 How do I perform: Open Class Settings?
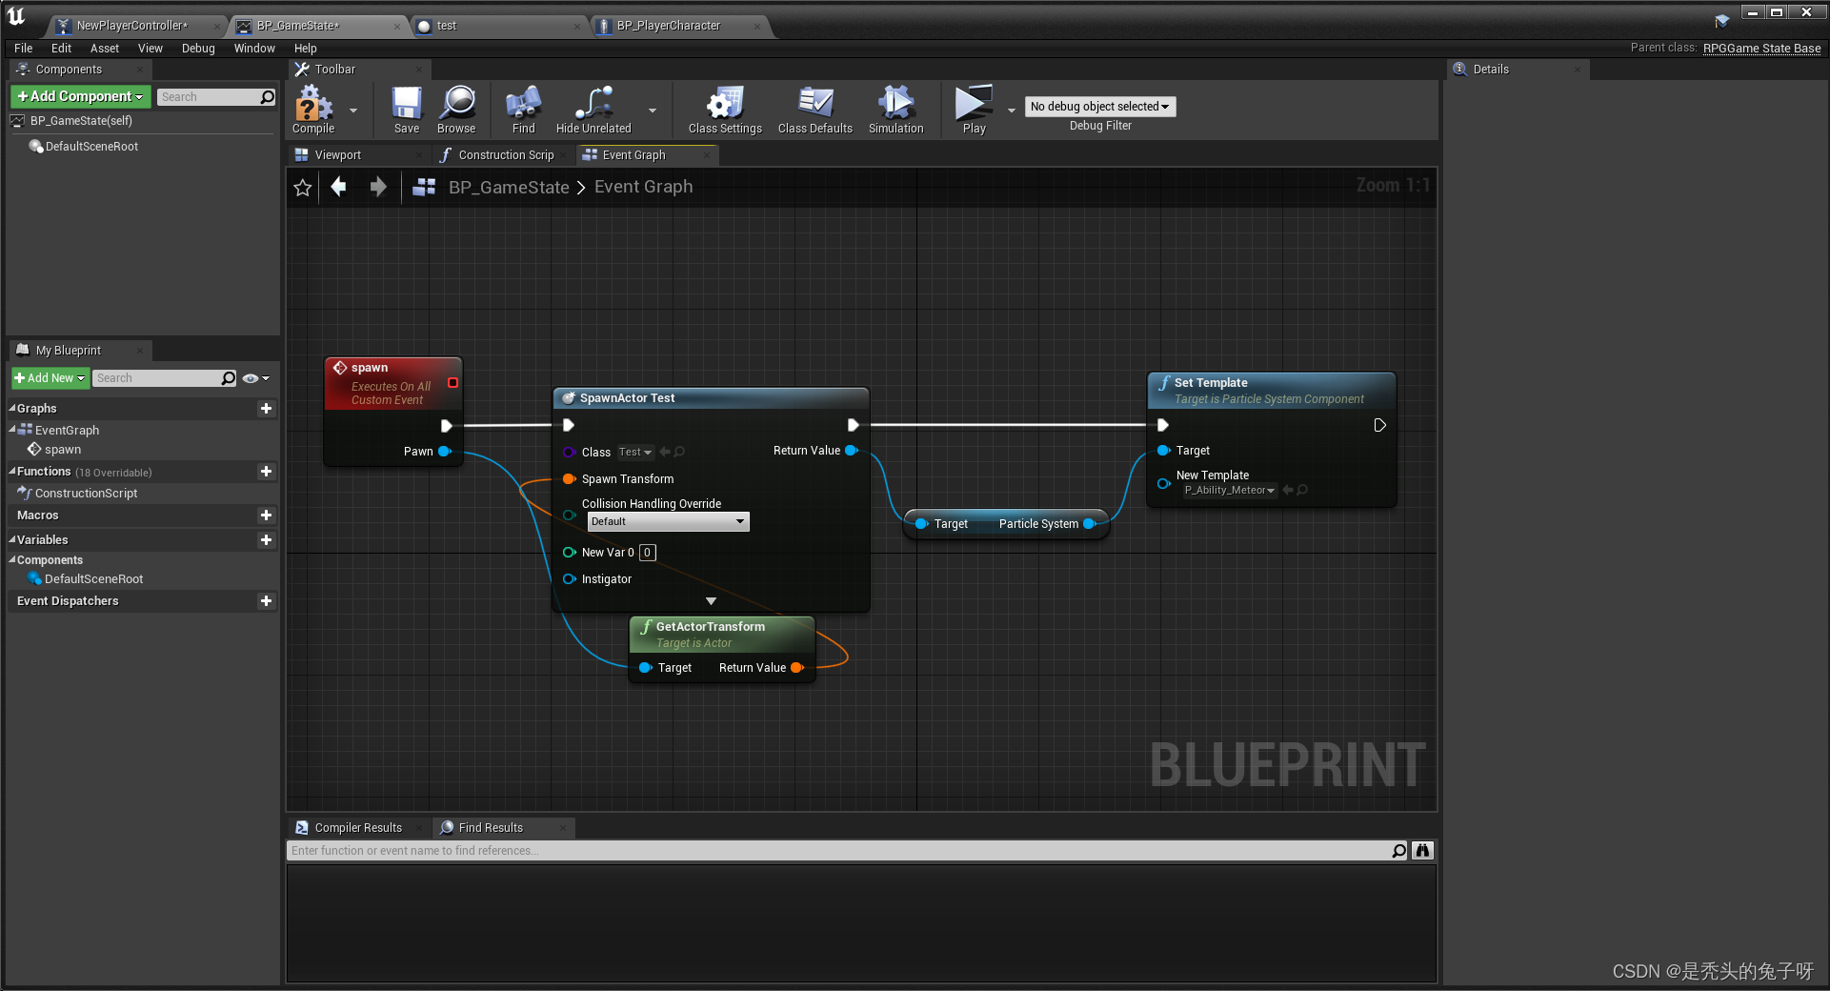pos(724,108)
